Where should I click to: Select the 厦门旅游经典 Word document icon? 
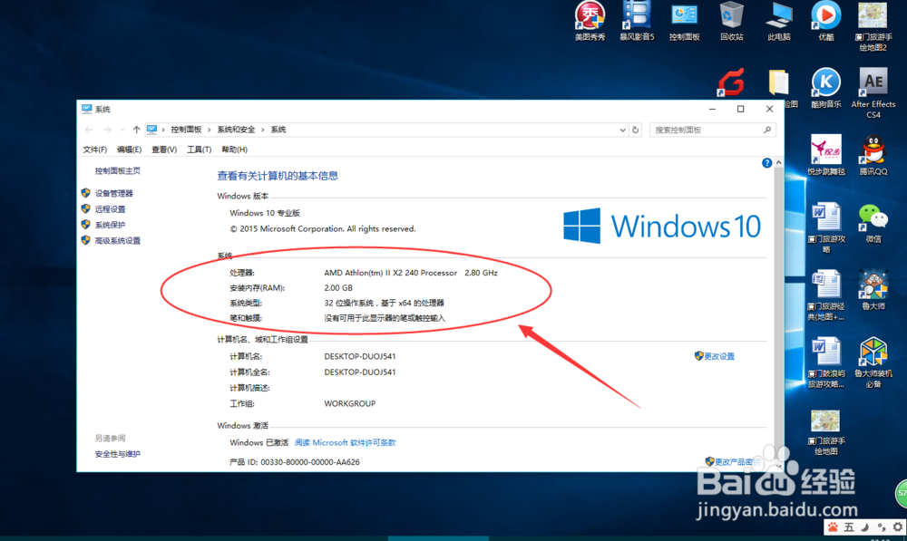pyautogui.click(x=826, y=295)
